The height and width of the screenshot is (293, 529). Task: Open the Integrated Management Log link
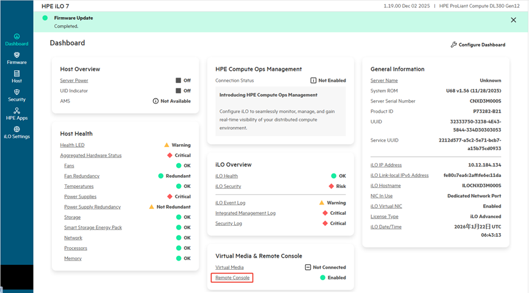[245, 213]
